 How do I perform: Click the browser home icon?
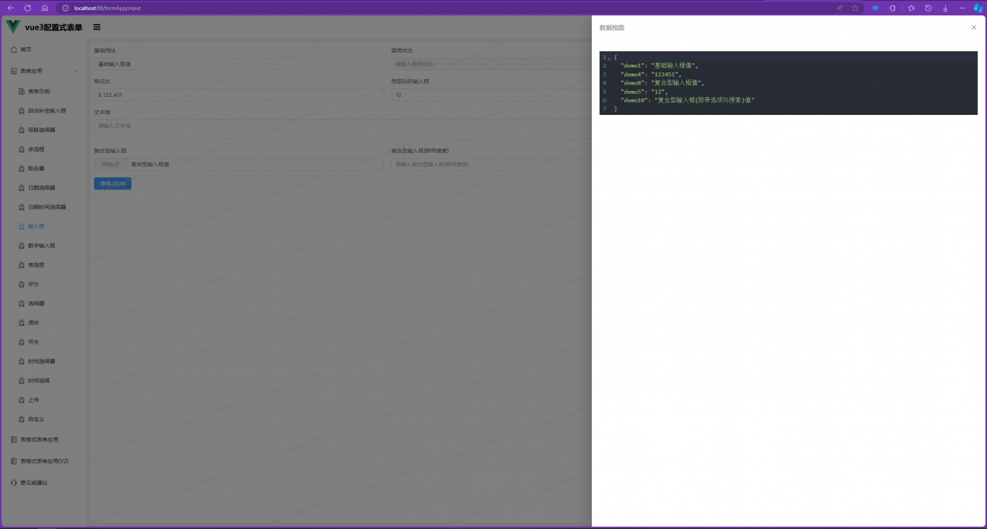coord(45,8)
